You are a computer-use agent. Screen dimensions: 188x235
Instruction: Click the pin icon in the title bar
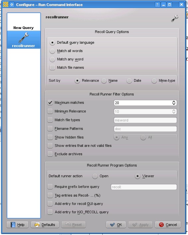coord(12,4)
